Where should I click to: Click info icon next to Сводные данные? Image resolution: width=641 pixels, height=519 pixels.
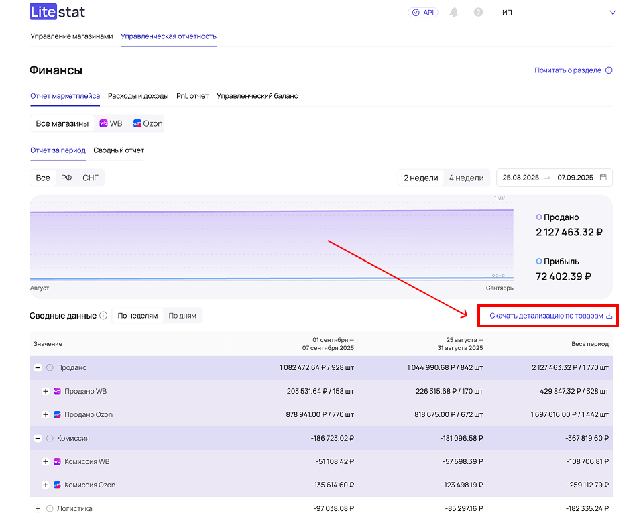[x=103, y=316]
